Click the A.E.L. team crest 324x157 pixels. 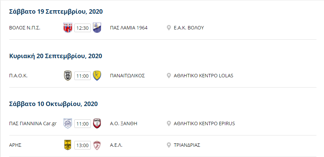[97, 145]
